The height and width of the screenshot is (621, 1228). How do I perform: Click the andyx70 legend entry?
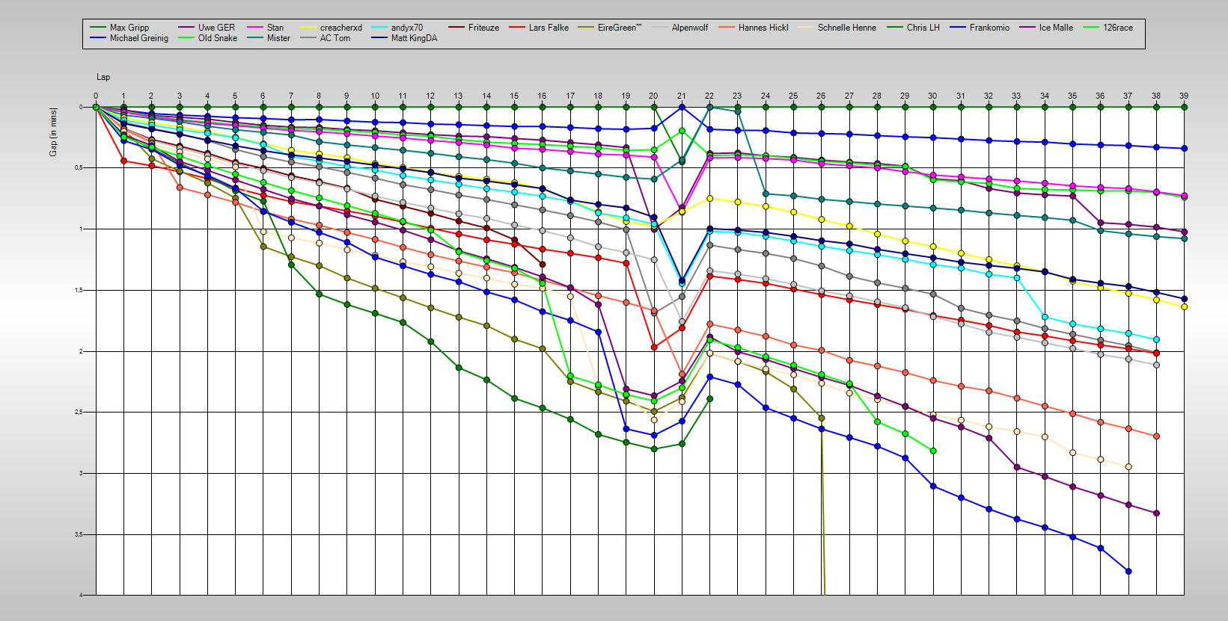click(x=407, y=28)
